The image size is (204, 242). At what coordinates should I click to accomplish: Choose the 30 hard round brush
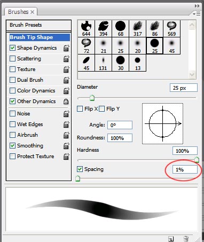121,63
